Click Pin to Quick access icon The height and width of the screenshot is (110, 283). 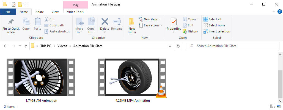pos(11,22)
